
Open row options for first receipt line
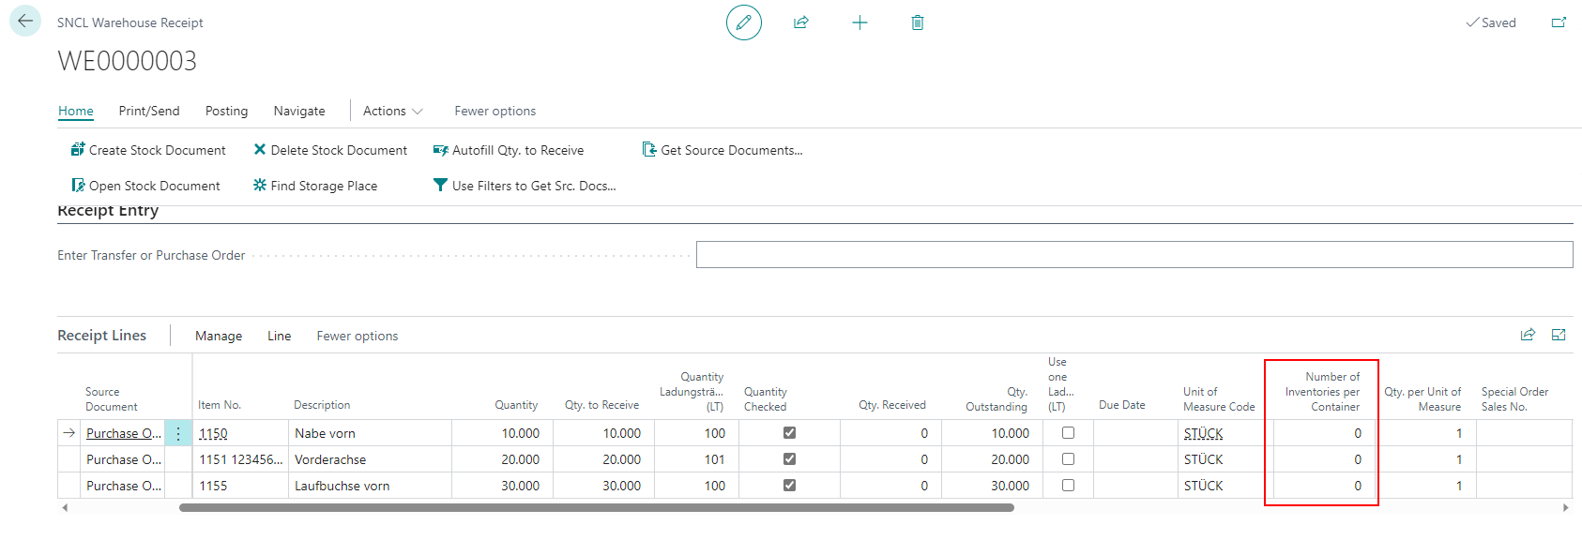[178, 433]
